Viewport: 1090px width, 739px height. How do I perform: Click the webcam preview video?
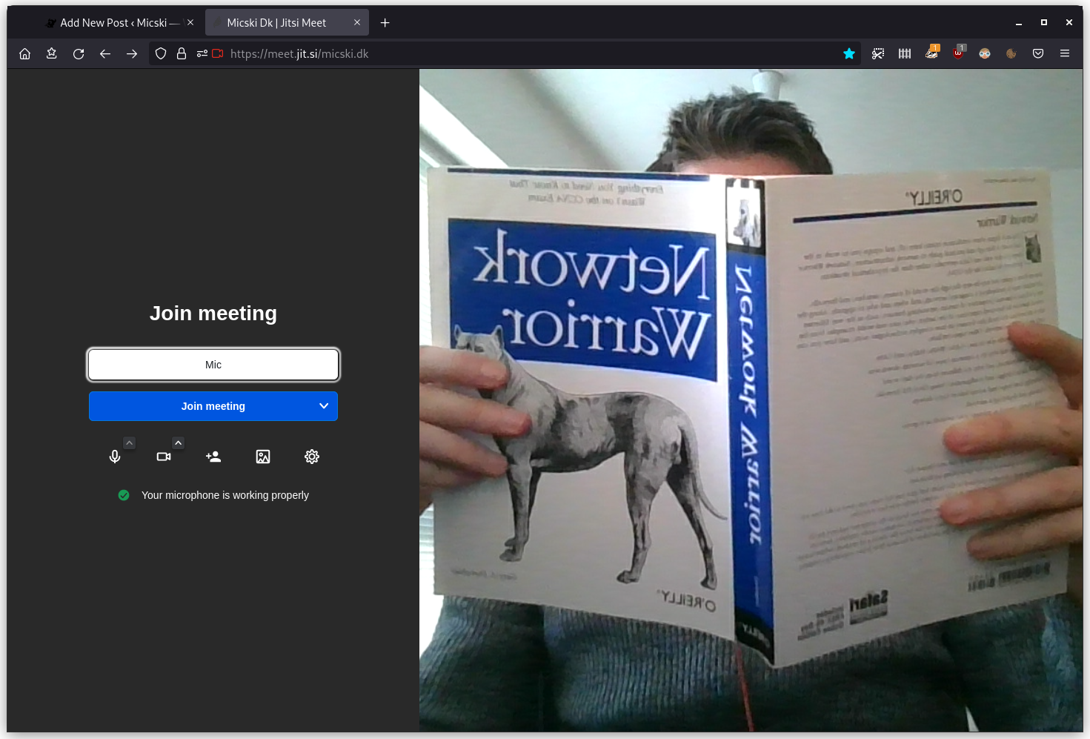click(751, 400)
